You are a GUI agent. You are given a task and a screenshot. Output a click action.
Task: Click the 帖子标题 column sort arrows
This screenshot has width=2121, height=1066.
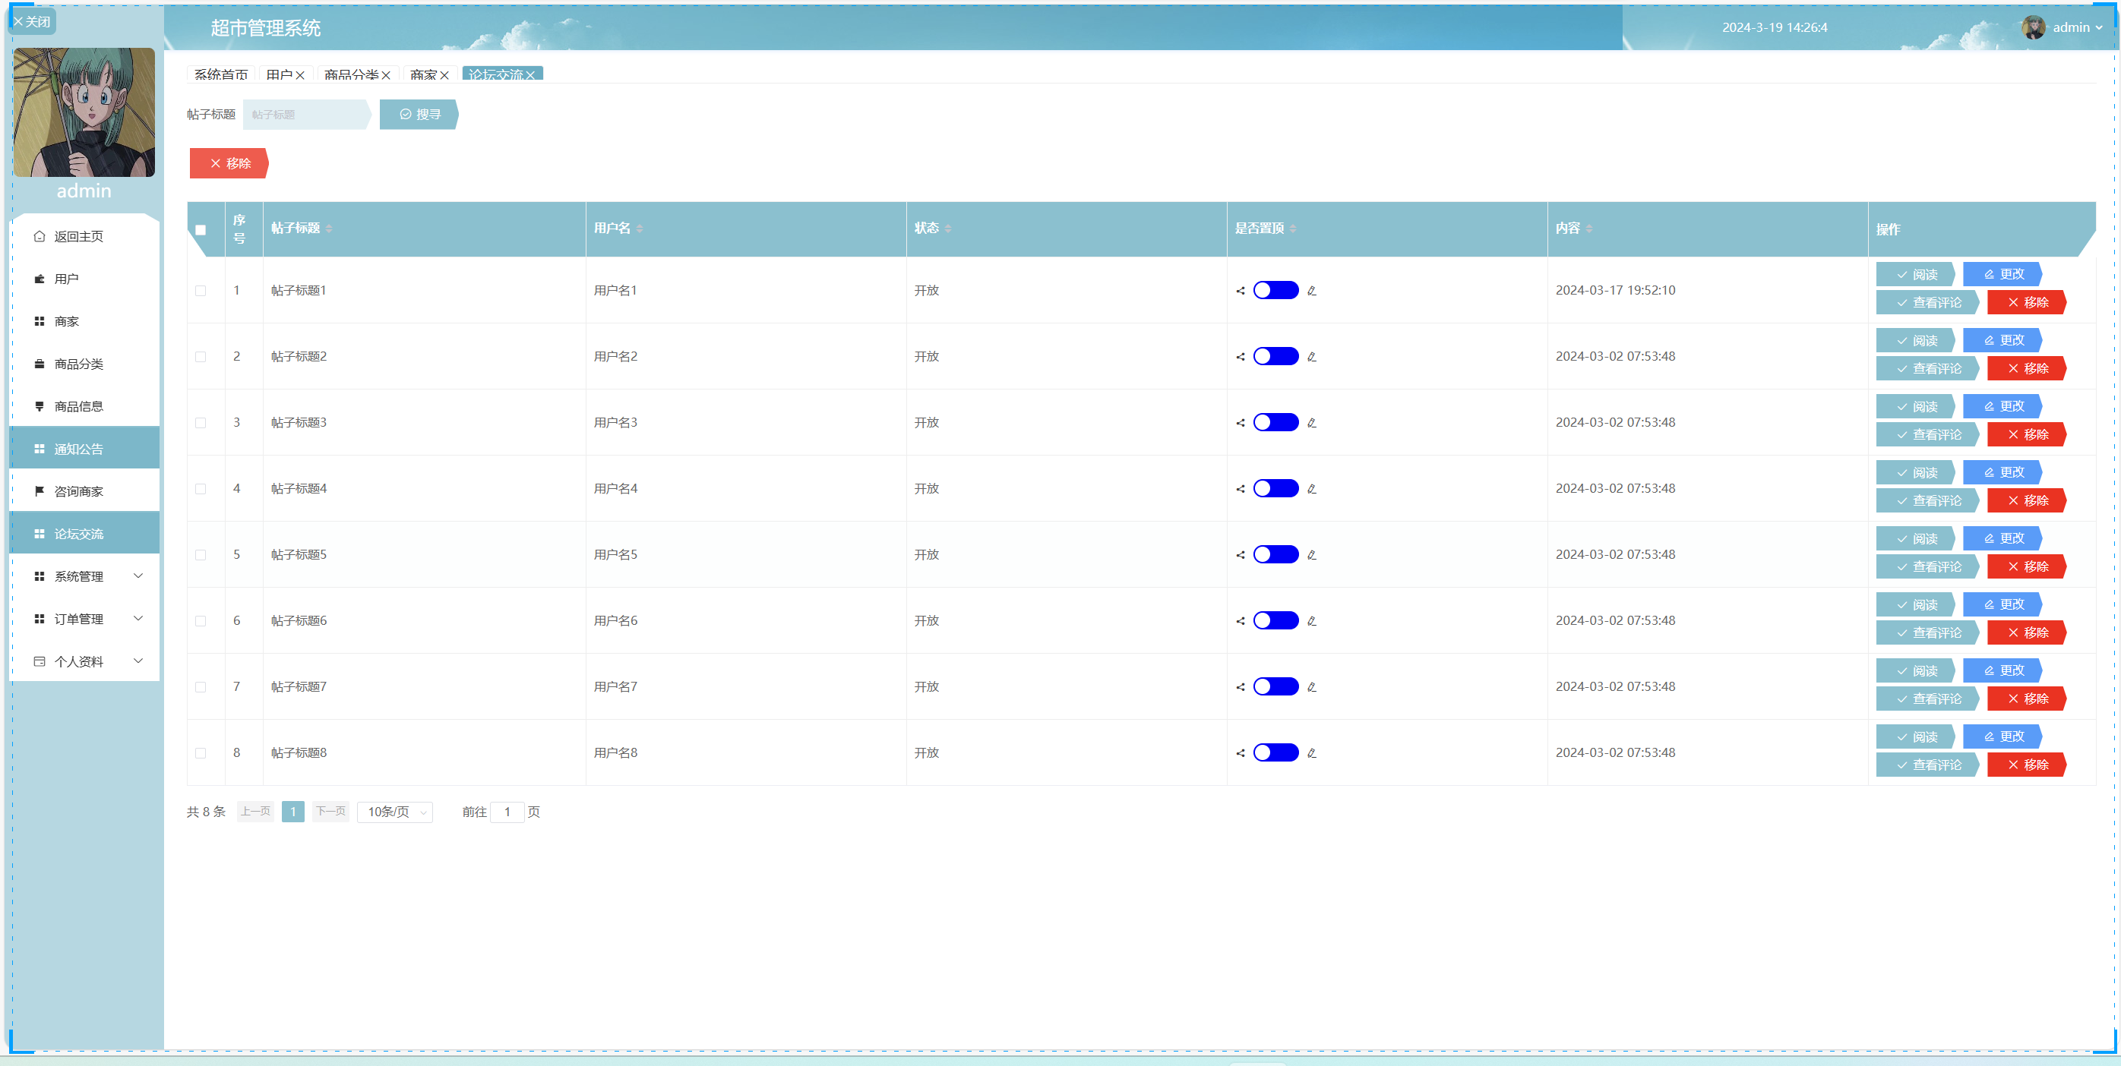[328, 229]
